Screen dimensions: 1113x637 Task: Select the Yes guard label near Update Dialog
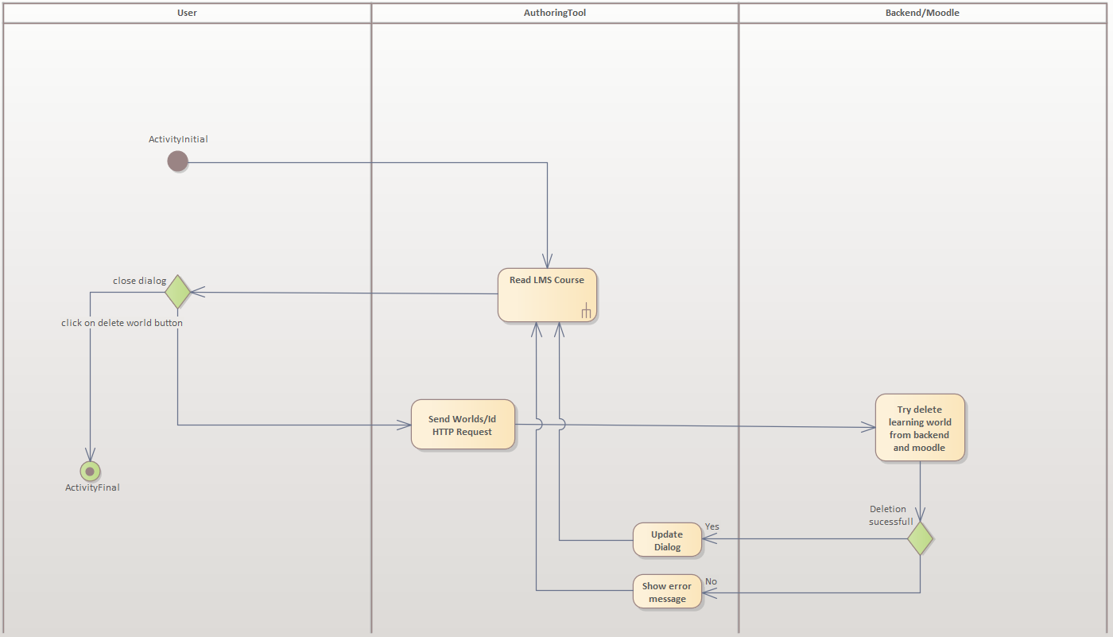pos(712,526)
